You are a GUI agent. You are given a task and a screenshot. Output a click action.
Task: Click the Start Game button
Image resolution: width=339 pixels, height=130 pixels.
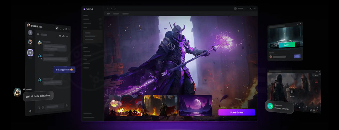237,113
